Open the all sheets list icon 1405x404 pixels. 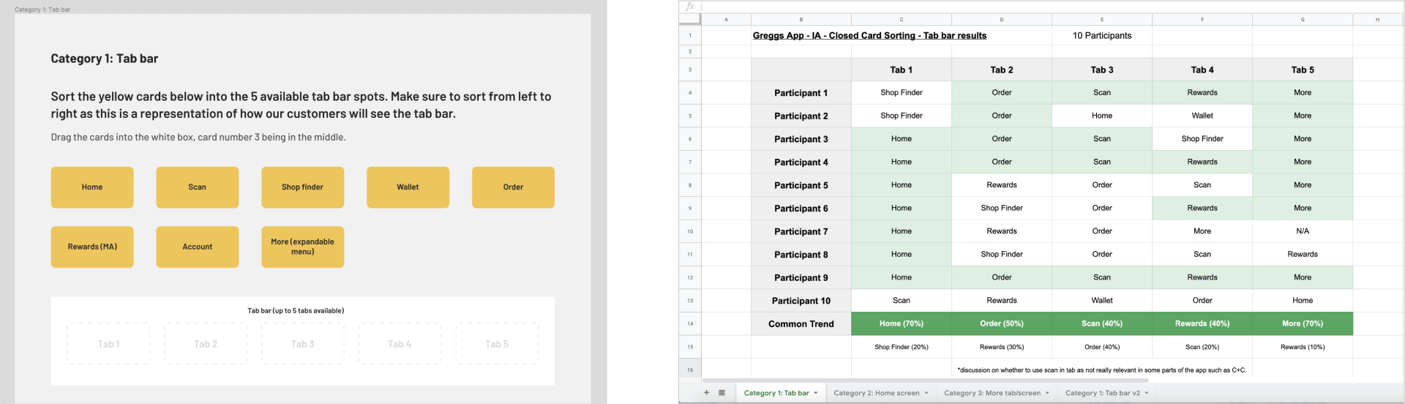pos(722,393)
